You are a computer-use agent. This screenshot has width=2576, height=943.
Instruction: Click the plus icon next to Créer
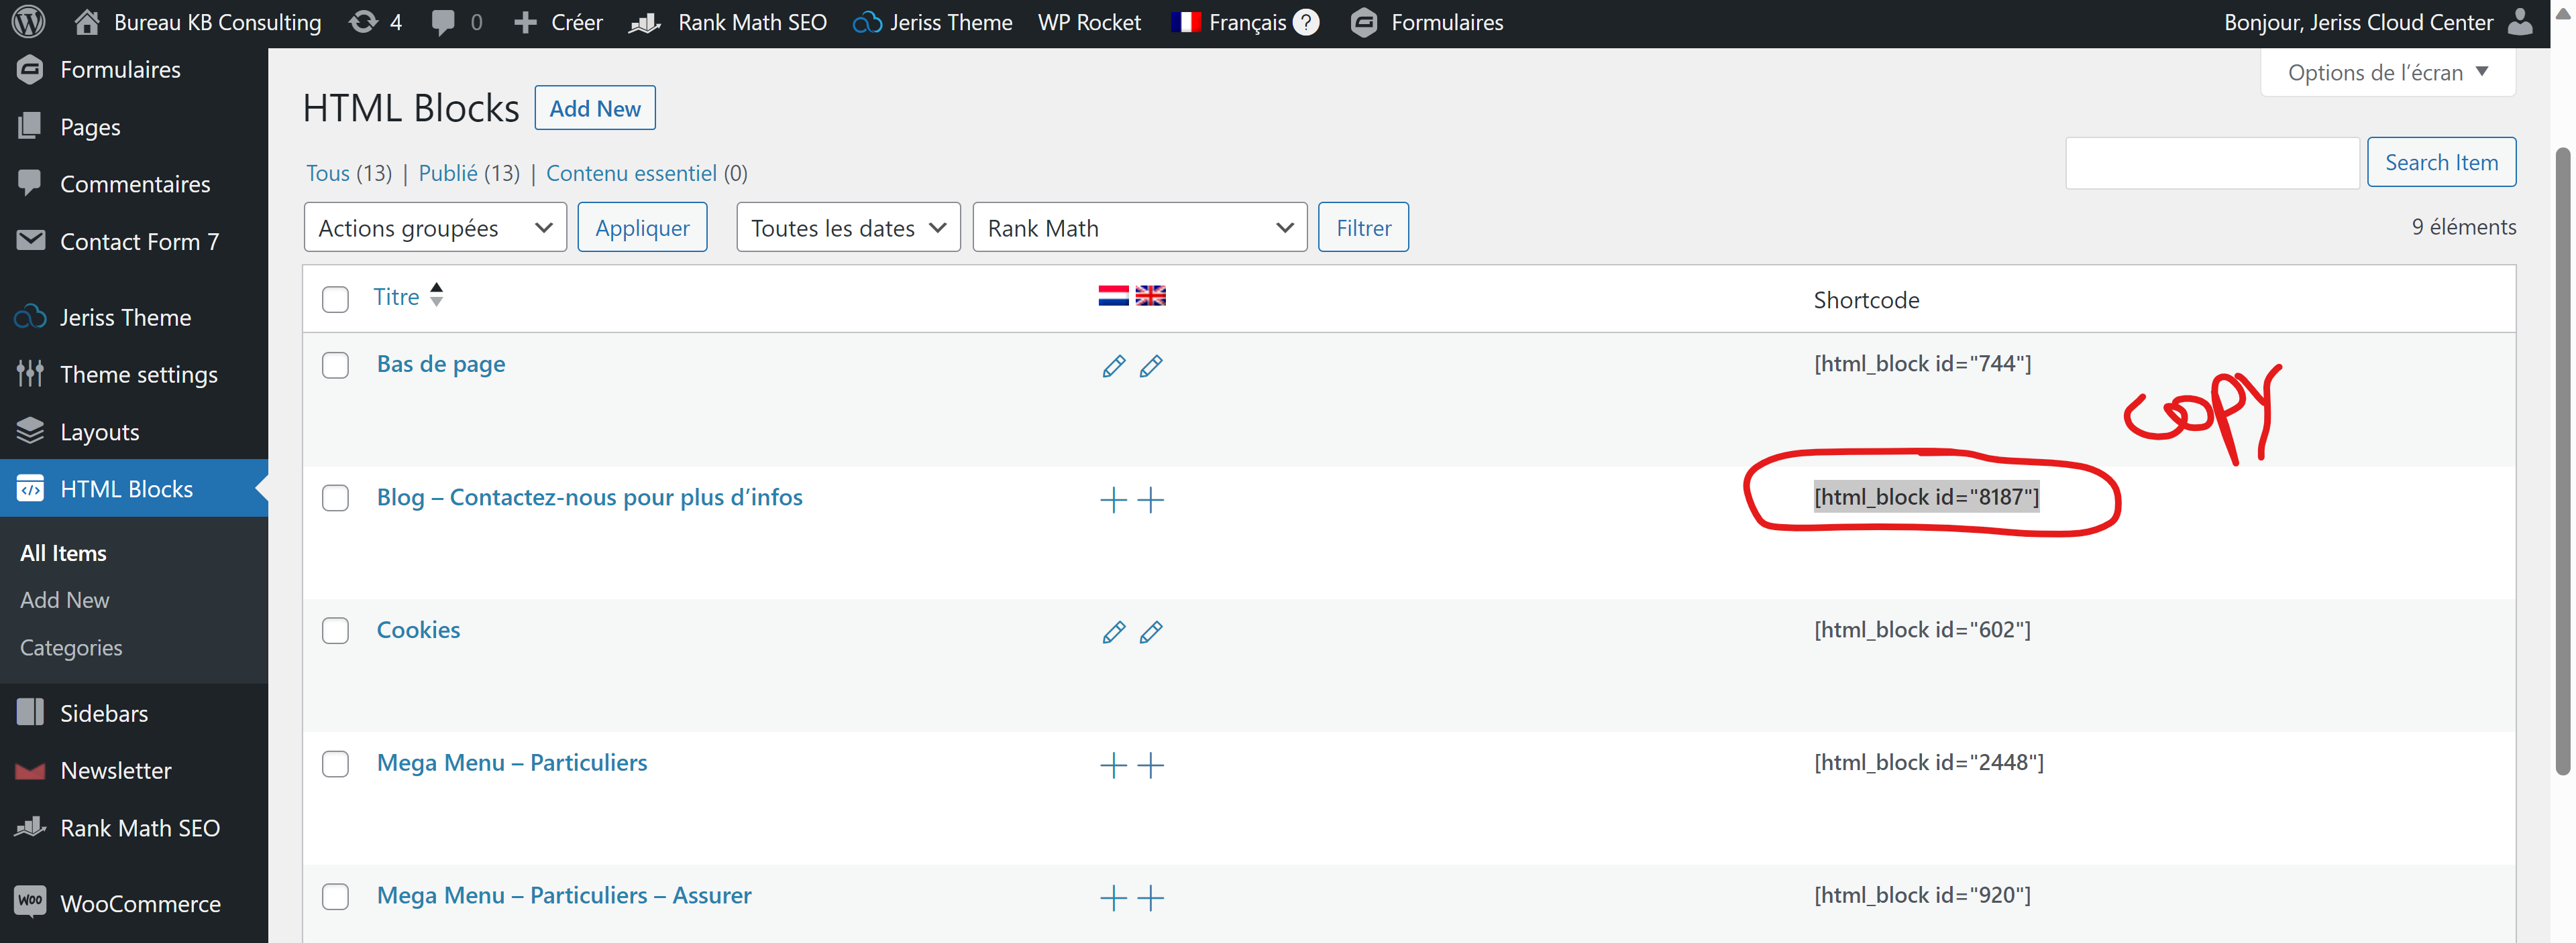[x=525, y=22]
